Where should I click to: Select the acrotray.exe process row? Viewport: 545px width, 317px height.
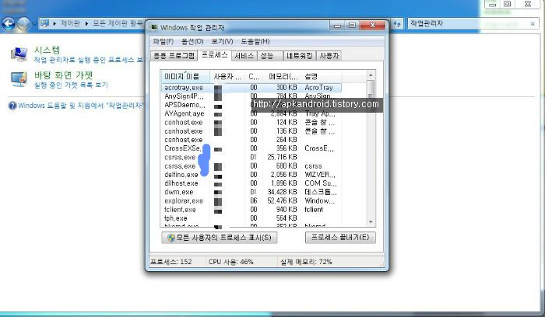point(251,88)
